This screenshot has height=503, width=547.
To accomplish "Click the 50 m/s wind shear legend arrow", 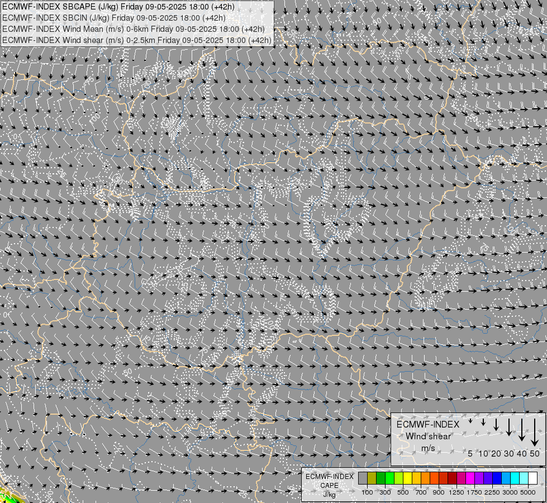I will tap(535, 433).
